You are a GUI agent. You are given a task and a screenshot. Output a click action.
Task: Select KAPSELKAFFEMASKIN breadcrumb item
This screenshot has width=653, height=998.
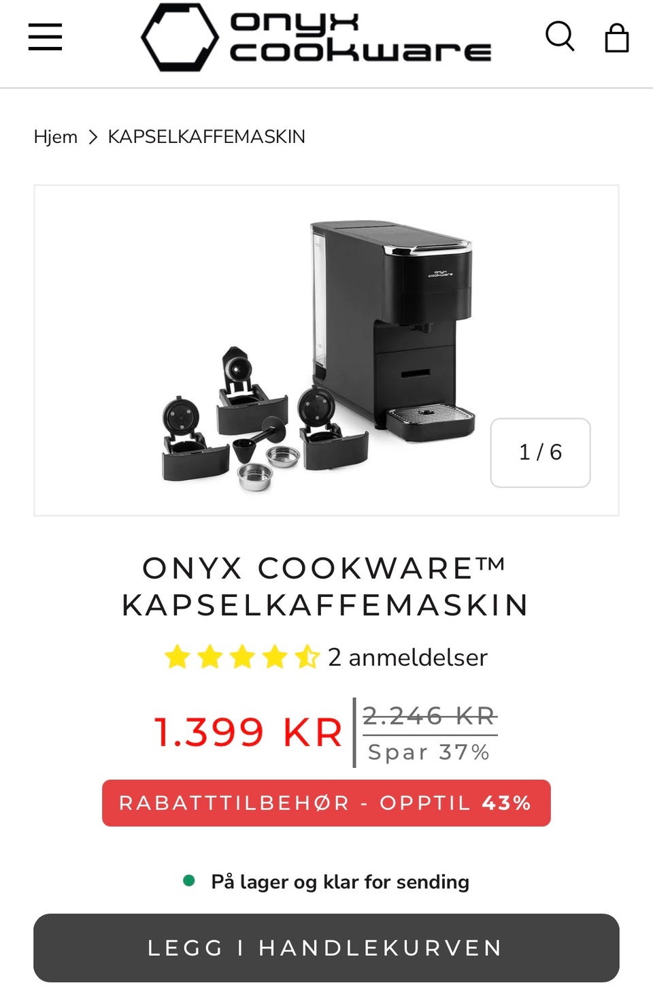[x=206, y=137]
